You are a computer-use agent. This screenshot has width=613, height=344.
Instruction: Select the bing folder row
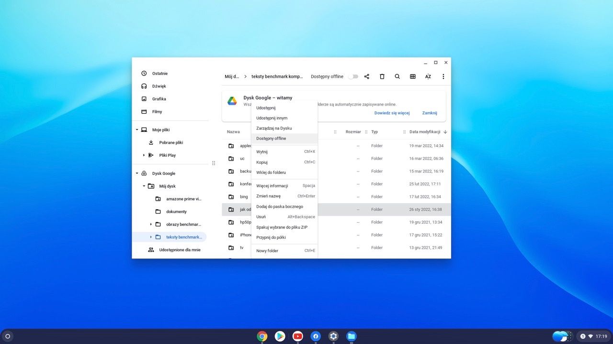(336, 197)
